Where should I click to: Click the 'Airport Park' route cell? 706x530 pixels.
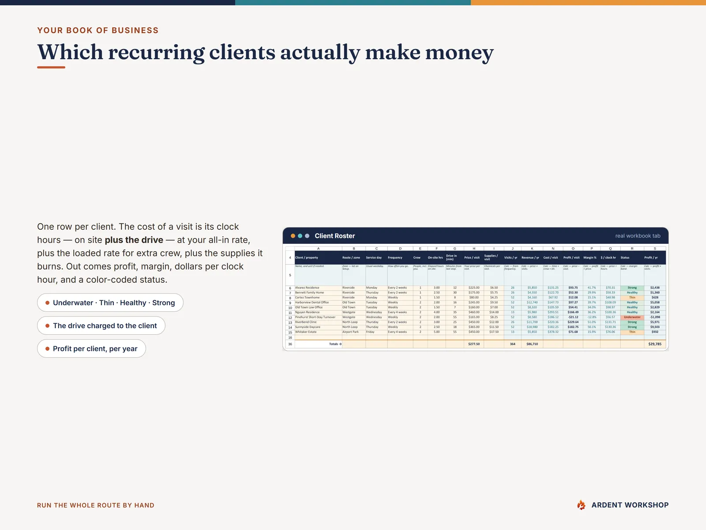[353, 332]
